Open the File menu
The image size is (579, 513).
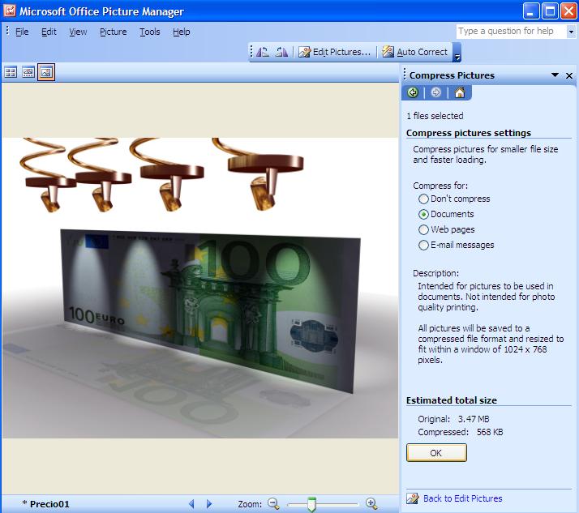[x=22, y=32]
